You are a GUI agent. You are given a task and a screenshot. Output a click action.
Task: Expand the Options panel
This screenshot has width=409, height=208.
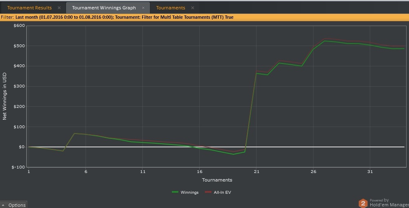point(13,205)
